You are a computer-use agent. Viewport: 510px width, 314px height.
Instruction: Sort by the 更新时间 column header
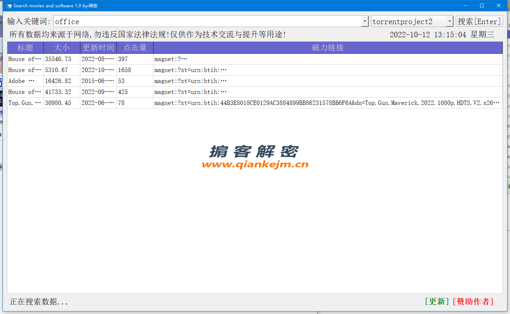coord(99,48)
